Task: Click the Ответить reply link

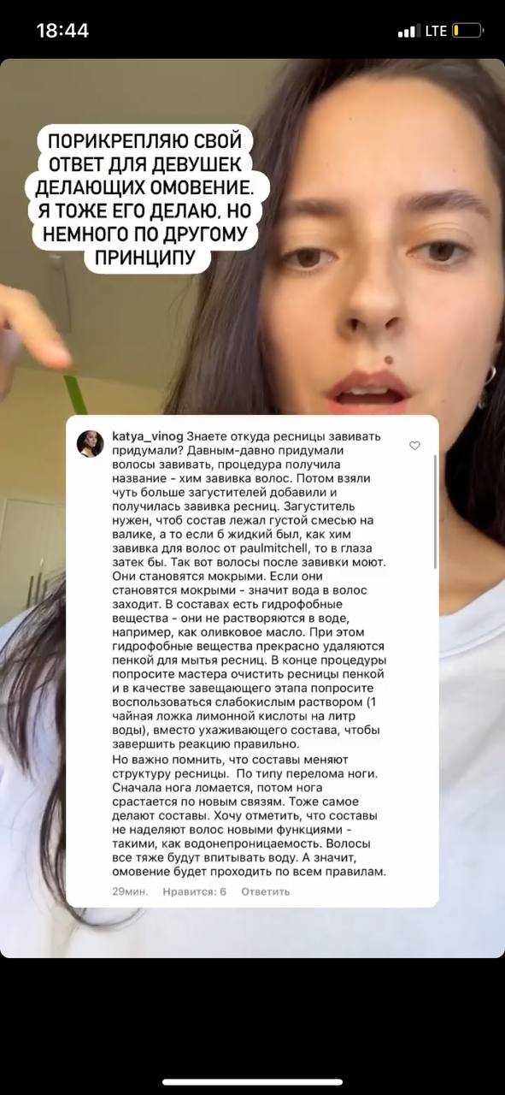Action: [x=265, y=891]
